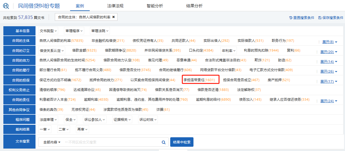345x151 pixels.
Task: Select the 逾期利息的给付 filter
Action: click(213, 99)
